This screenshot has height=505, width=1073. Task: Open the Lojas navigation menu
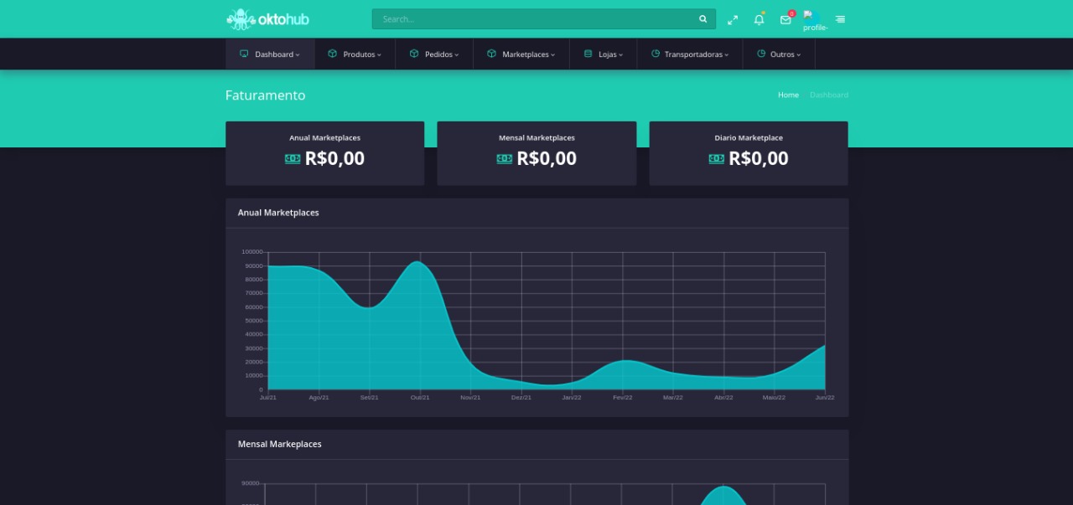pyautogui.click(x=604, y=54)
